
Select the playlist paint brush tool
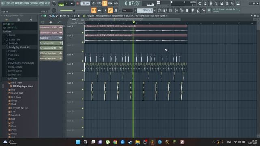coord(54,16)
